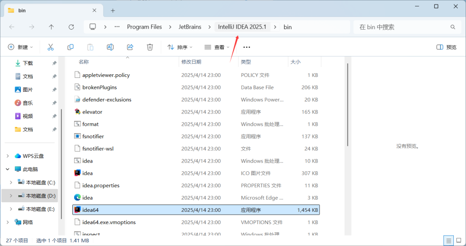Go up one folder level arrow

pyautogui.click(x=51, y=27)
